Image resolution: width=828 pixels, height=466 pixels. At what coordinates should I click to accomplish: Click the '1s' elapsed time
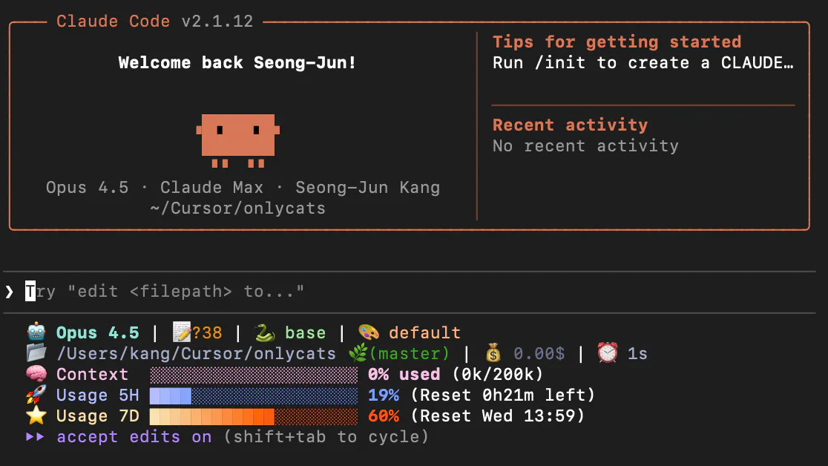coord(637,353)
